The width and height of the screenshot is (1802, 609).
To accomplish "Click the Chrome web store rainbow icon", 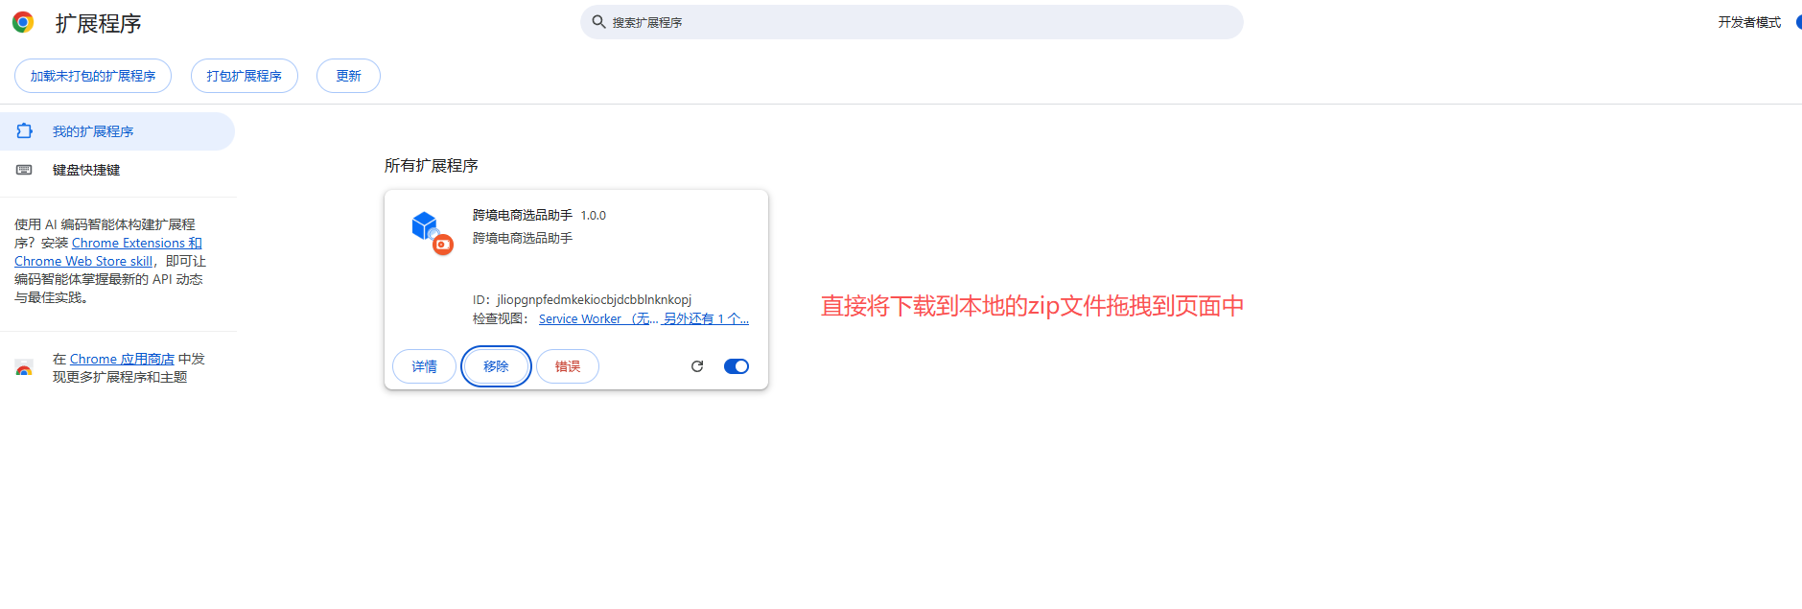I will coord(24,367).
